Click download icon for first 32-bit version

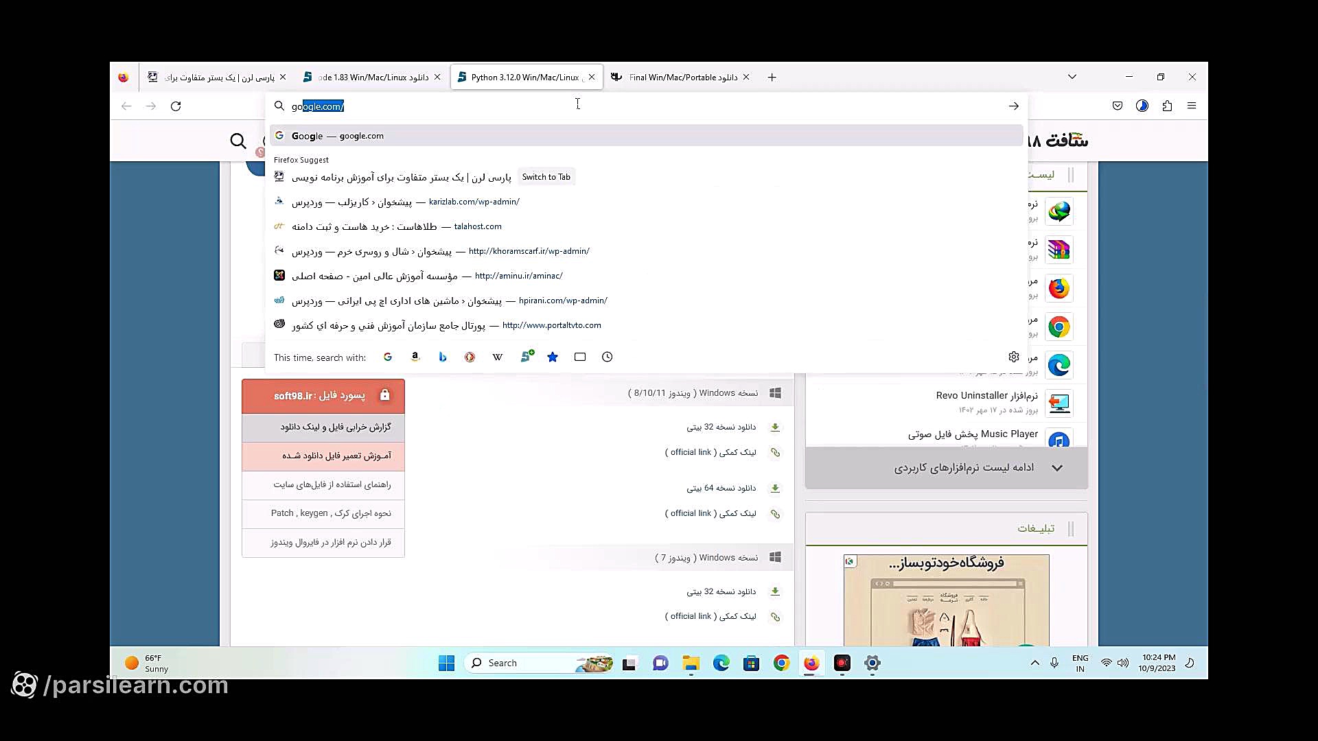775,427
